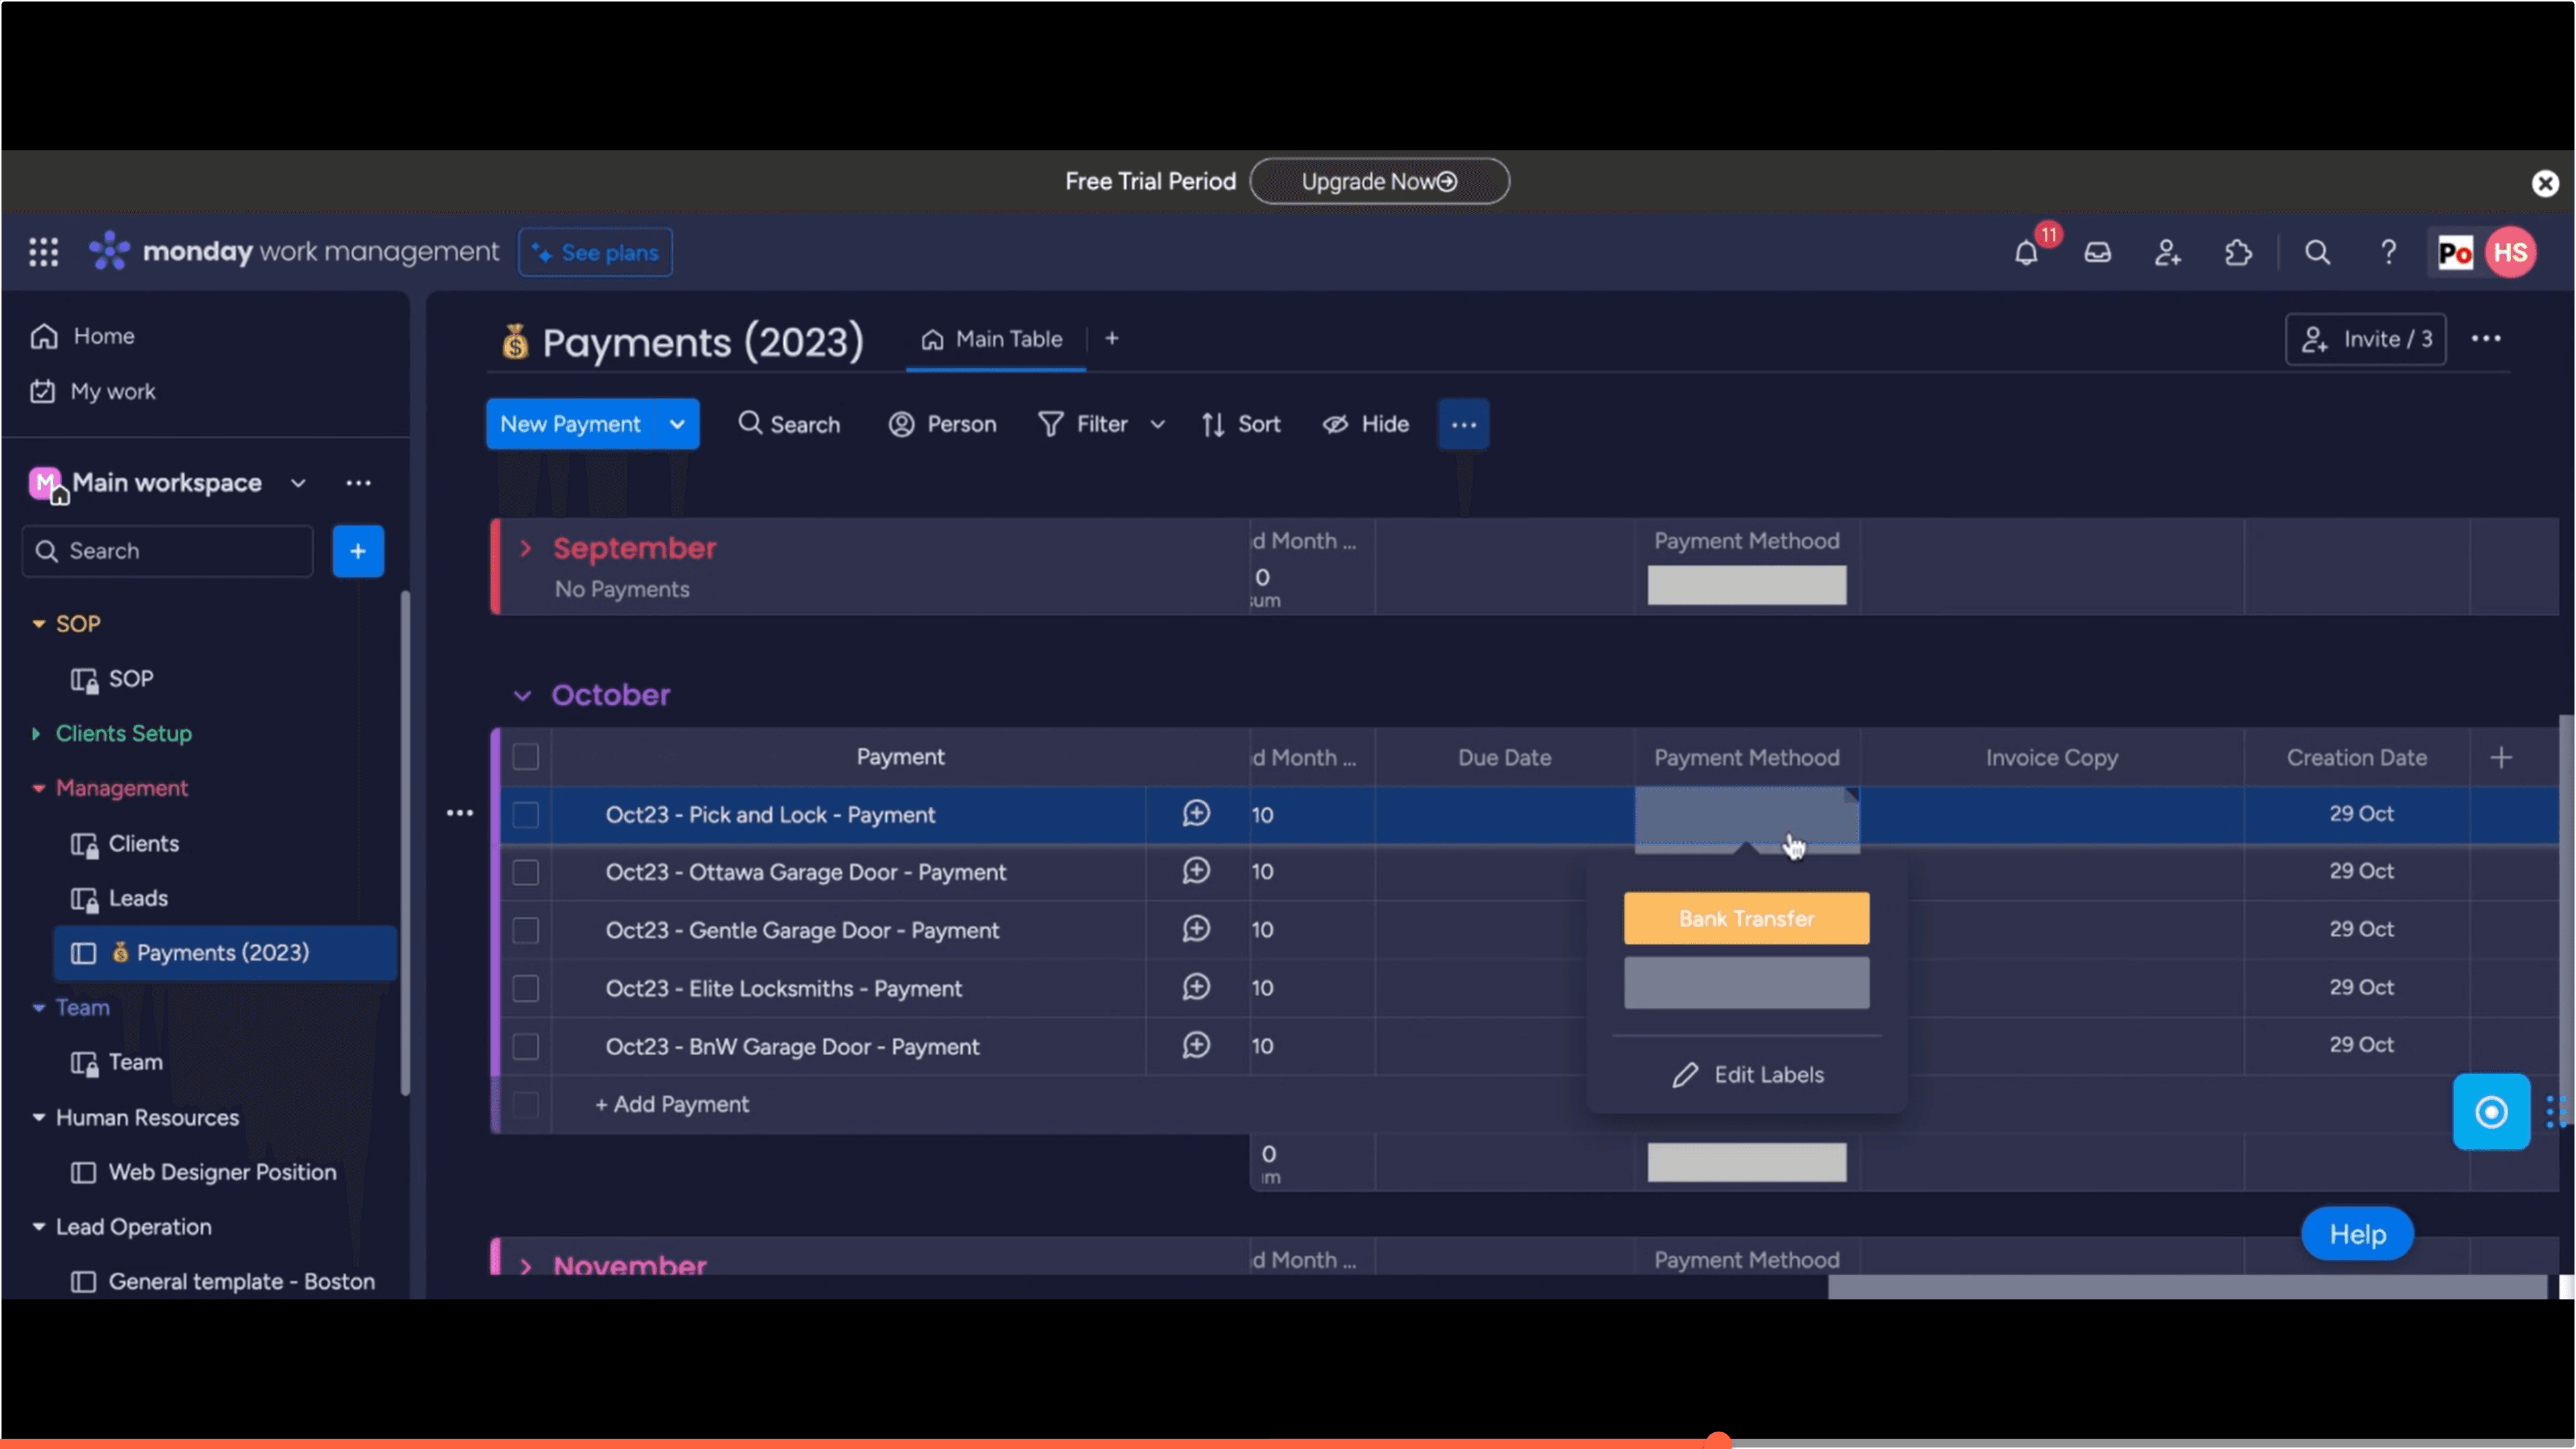Expand the Clients Setup folder

coord(36,734)
